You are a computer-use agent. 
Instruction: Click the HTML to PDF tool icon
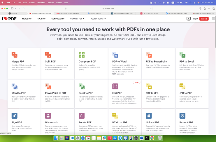point(115,116)
